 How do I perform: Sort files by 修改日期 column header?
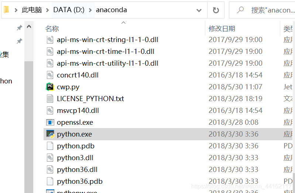click(222, 28)
